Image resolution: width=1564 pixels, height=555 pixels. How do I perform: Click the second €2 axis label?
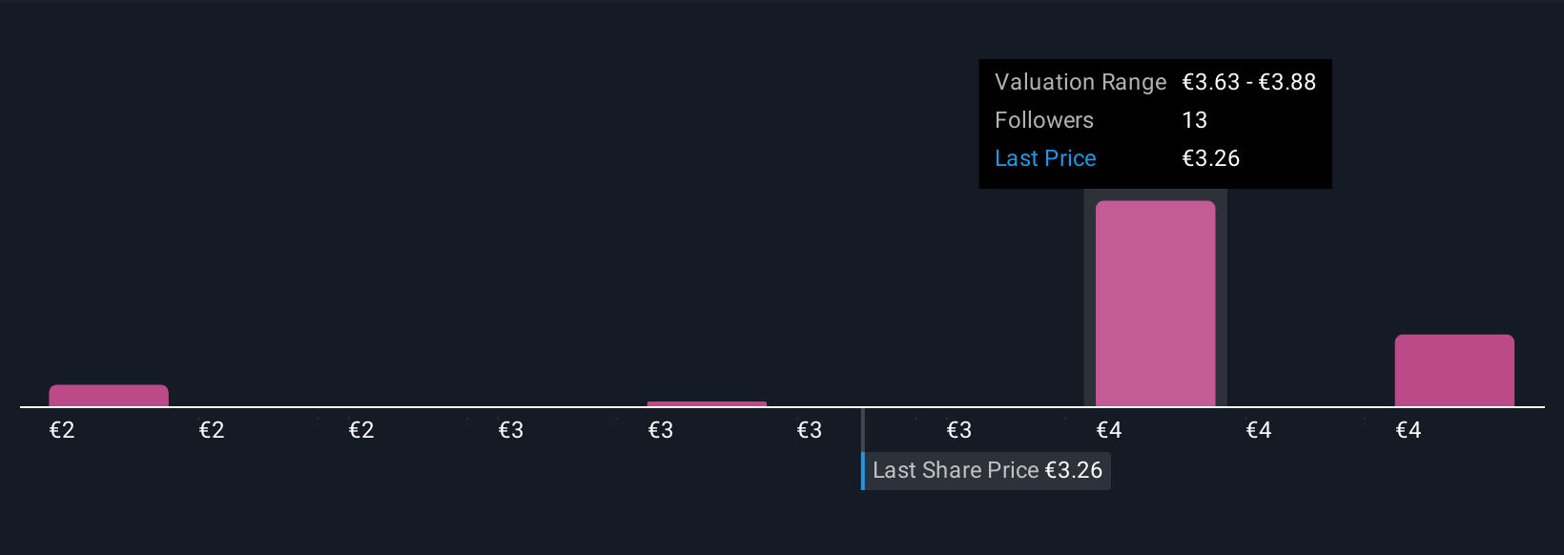[212, 430]
